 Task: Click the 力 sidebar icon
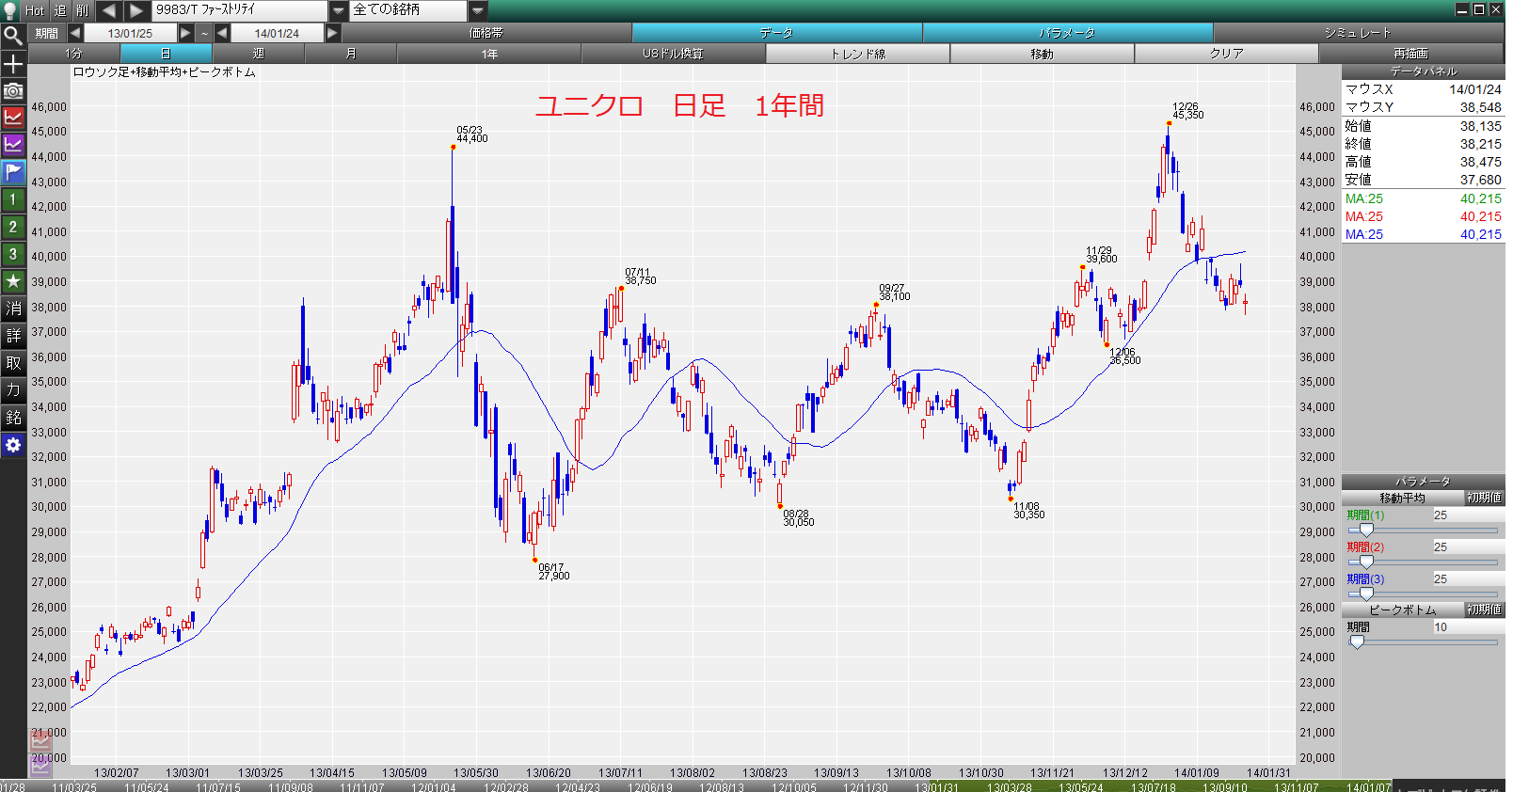click(13, 390)
